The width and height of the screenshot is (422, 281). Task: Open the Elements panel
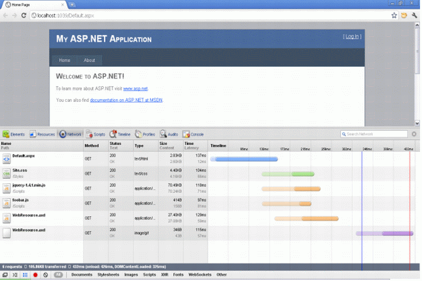coord(14,134)
